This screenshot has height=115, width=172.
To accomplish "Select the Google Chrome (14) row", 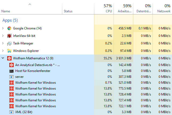I will pyautogui.click(x=86, y=28).
